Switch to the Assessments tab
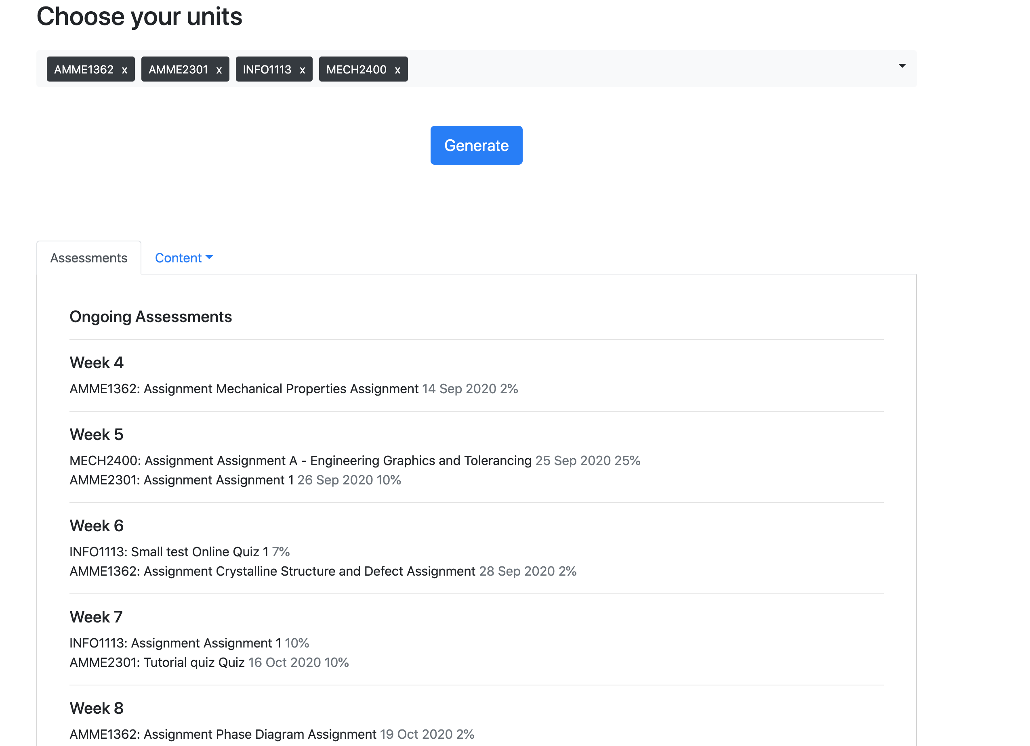Screen dimensions: 1030x746 pyautogui.click(x=88, y=258)
